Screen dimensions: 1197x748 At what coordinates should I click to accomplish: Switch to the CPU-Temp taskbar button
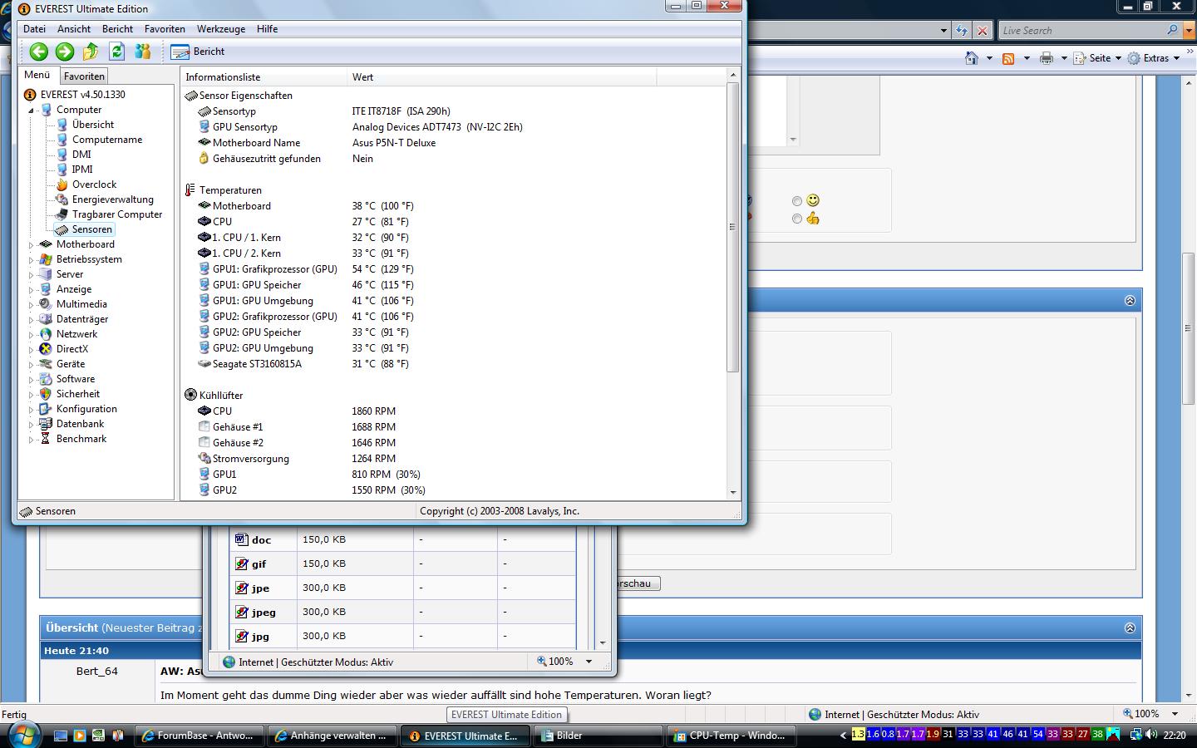pyautogui.click(x=730, y=736)
